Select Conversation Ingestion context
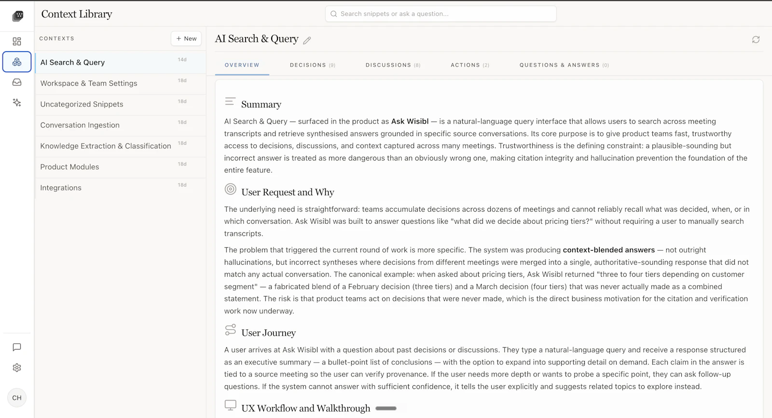Image resolution: width=772 pixels, height=418 pixels. pos(121,125)
